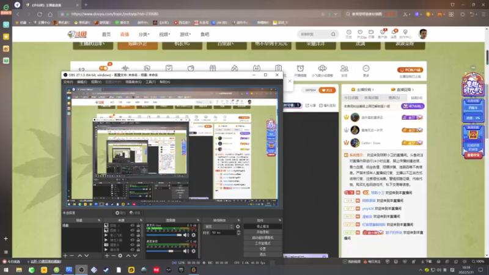The height and width of the screenshot is (275, 489).
Task: Toggle lock on source 图像 2
Action: (x=138, y=230)
